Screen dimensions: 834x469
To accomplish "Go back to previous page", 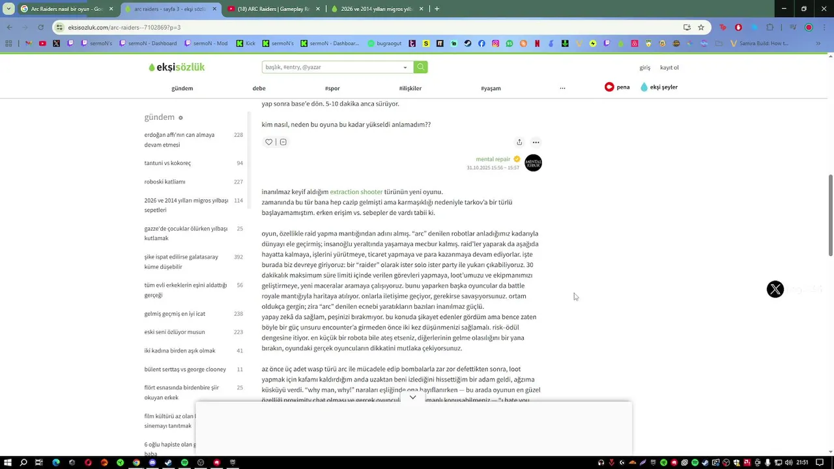I will click(x=9, y=27).
